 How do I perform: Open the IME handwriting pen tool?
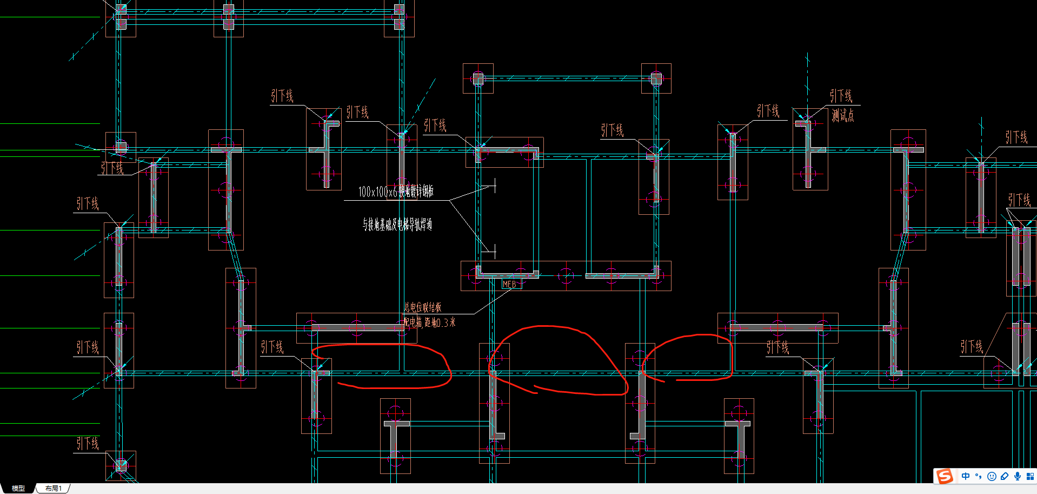[x=1005, y=476]
